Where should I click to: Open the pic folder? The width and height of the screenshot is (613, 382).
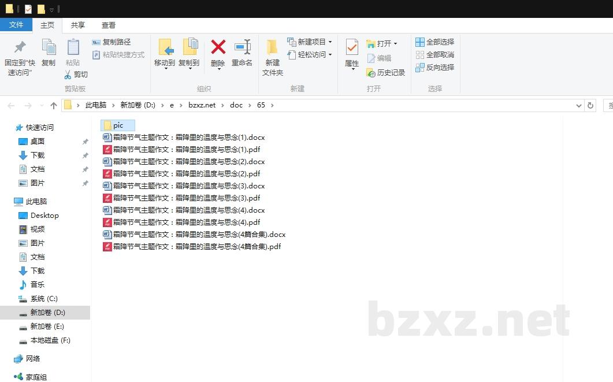pyautogui.click(x=118, y=125)
